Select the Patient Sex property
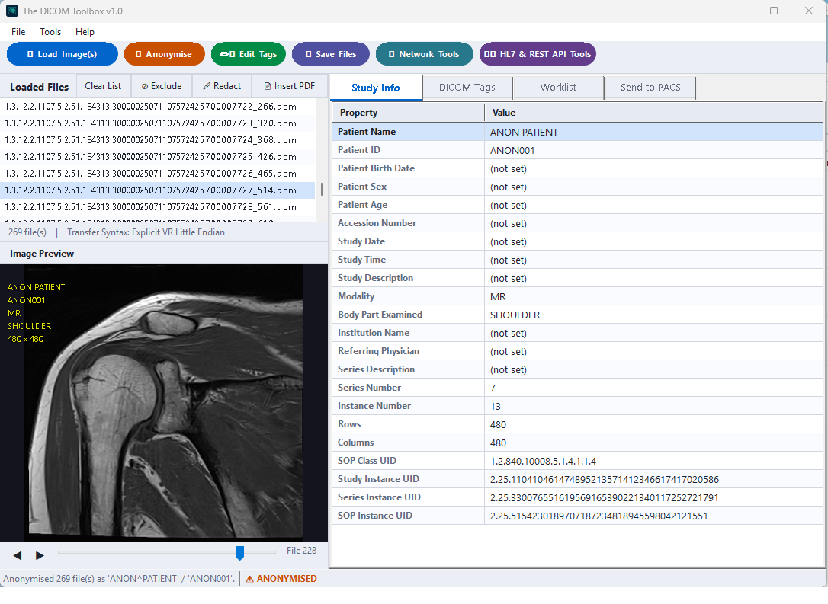Screen dimensions: 828x604 coord(361,187)
